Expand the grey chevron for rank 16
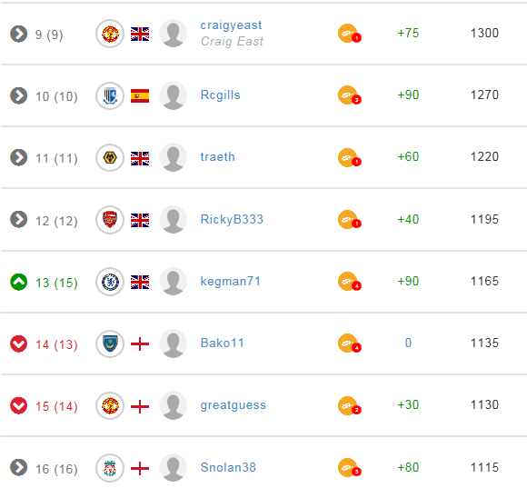The height and width of the screenshot is (498, 527). coord(18,468)
